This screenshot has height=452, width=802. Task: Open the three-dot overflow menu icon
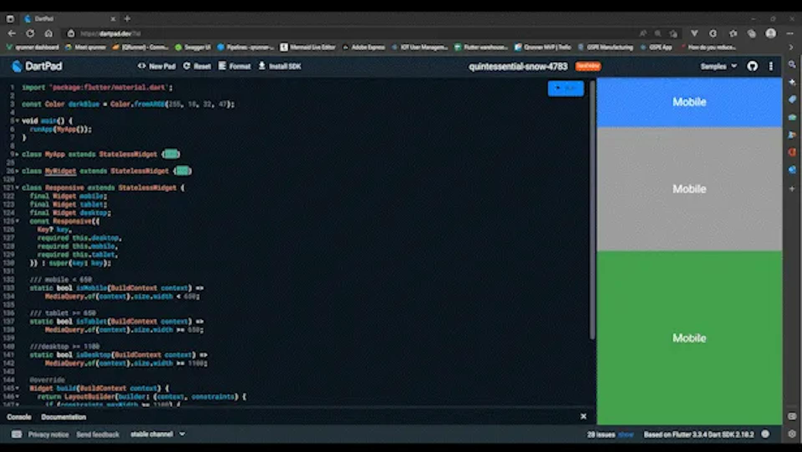point(771,66)
